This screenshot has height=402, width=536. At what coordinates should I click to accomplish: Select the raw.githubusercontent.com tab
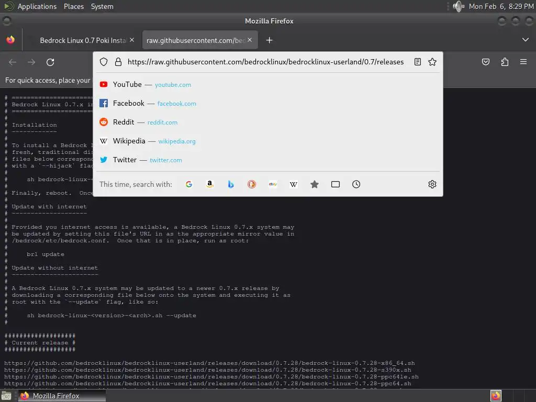point(200,40)
